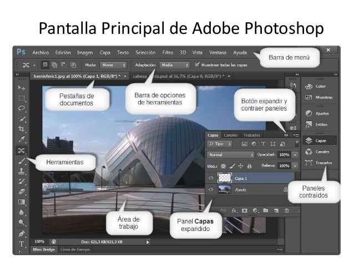Create a new layer group
The width and height of the screenshot is (354, 266).
pos(266,210)
